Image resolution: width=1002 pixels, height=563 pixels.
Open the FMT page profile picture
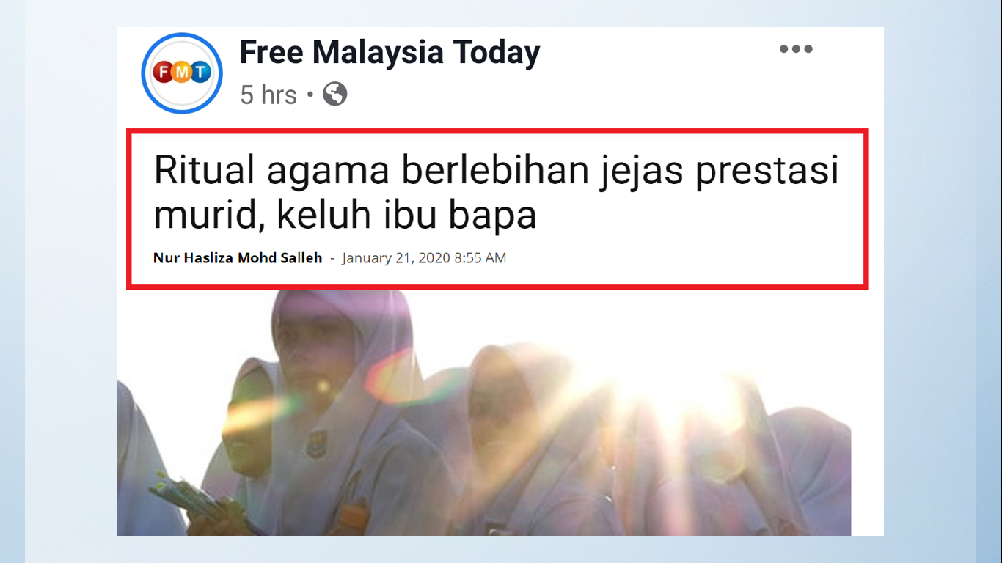click(182, 73)
